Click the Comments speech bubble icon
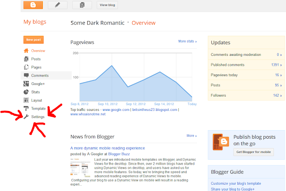This screenshot has height=191, width=286. tap(26, 76)
